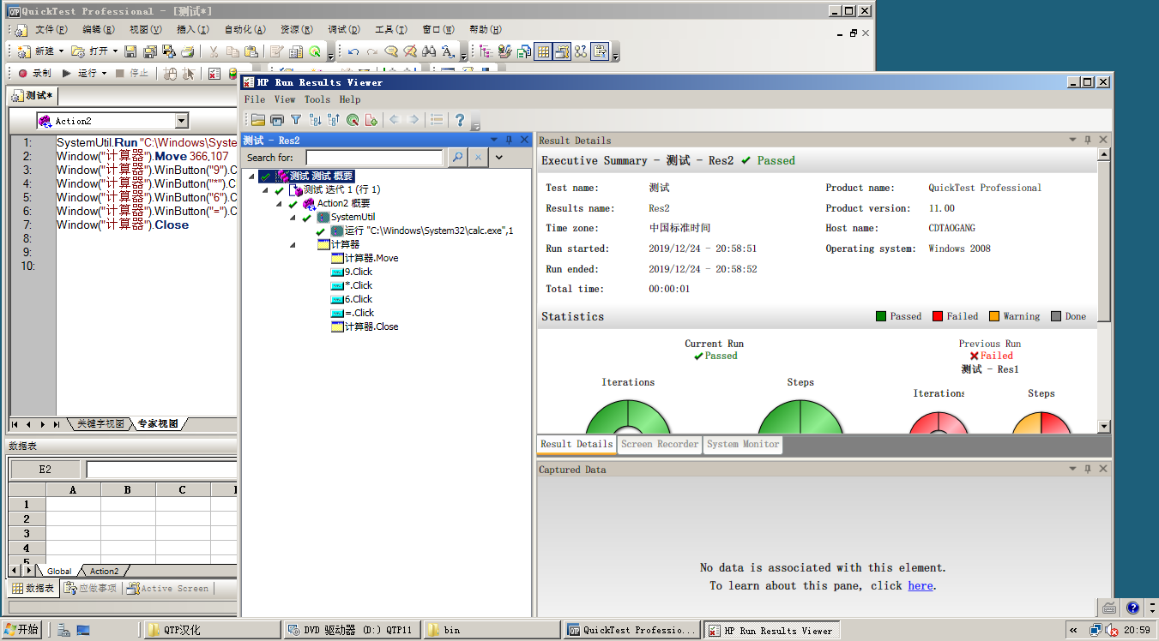Open the File menu in Run Results Viewer
The image size is (1159, 641).
(x=255, y=99)
